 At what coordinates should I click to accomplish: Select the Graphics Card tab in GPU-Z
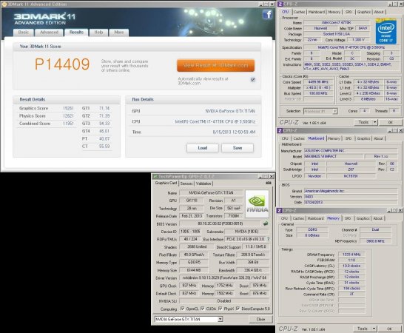166,183
